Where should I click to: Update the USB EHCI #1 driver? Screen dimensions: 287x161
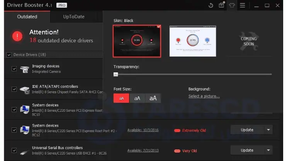pos(247,150)
